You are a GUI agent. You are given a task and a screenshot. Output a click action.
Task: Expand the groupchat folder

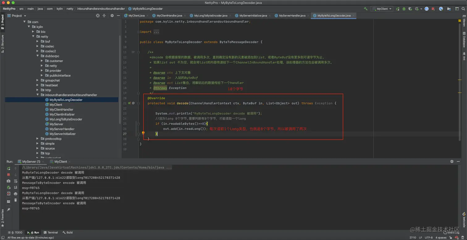(38, 80)
